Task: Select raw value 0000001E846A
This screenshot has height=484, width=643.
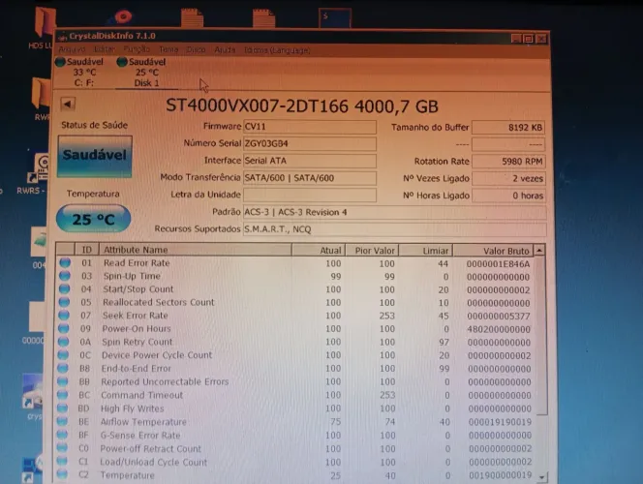Action: (x=498, y=264)
